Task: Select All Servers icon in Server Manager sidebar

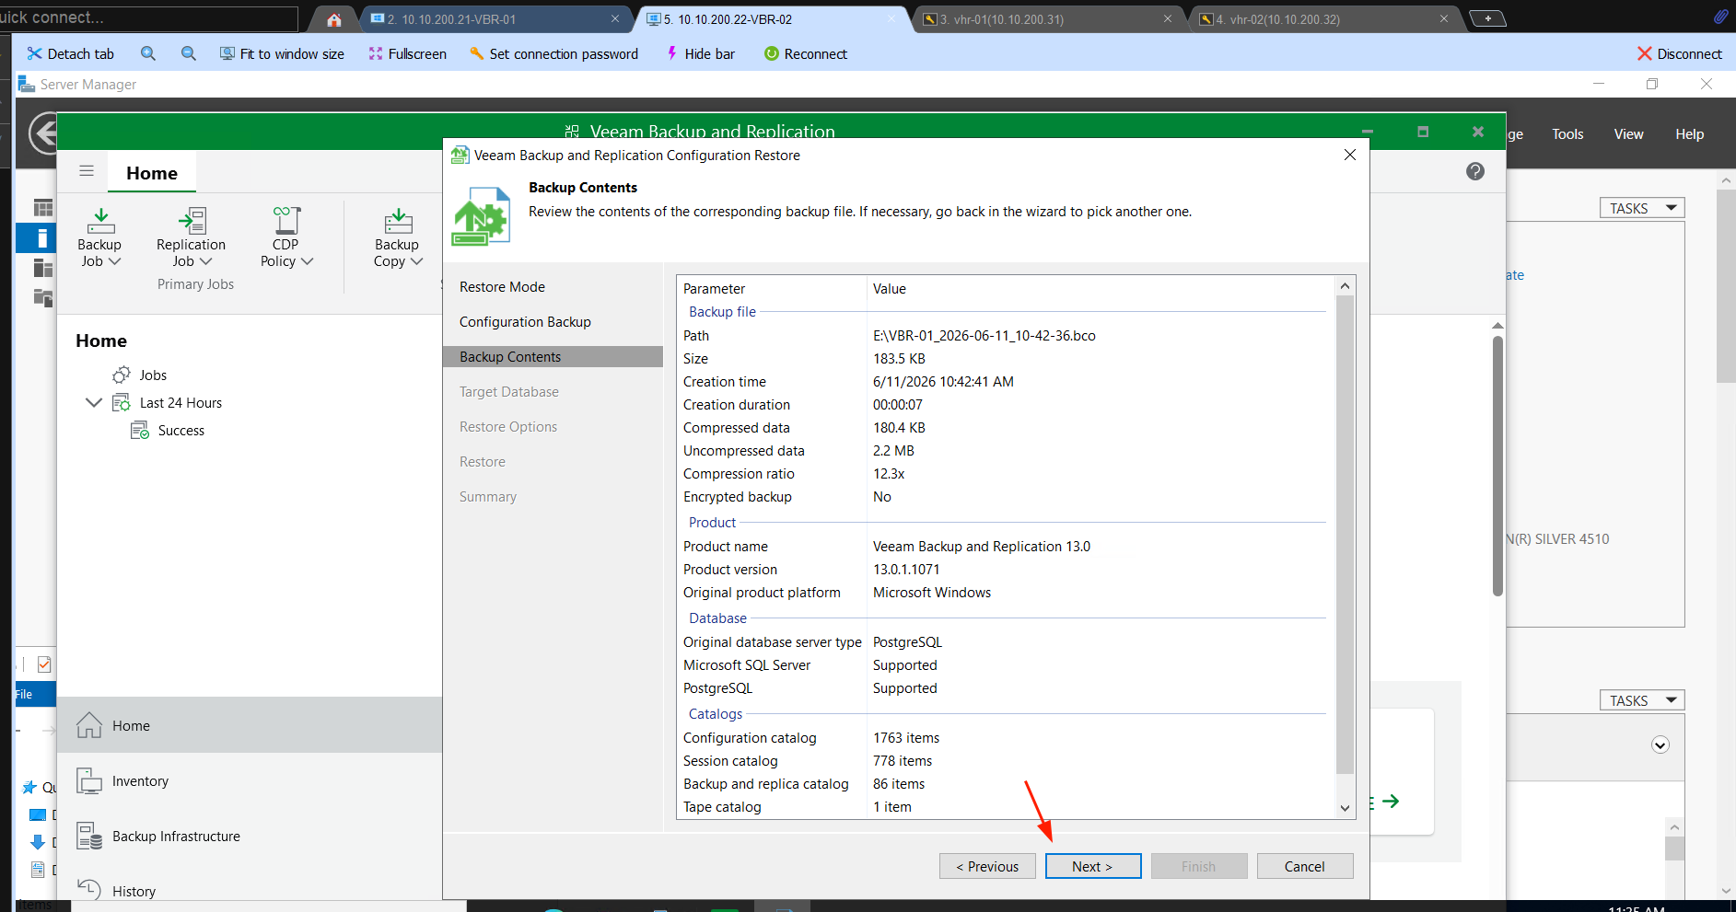Action: 42,268
